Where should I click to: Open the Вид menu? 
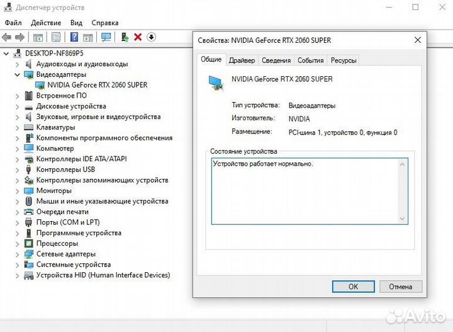76,23
